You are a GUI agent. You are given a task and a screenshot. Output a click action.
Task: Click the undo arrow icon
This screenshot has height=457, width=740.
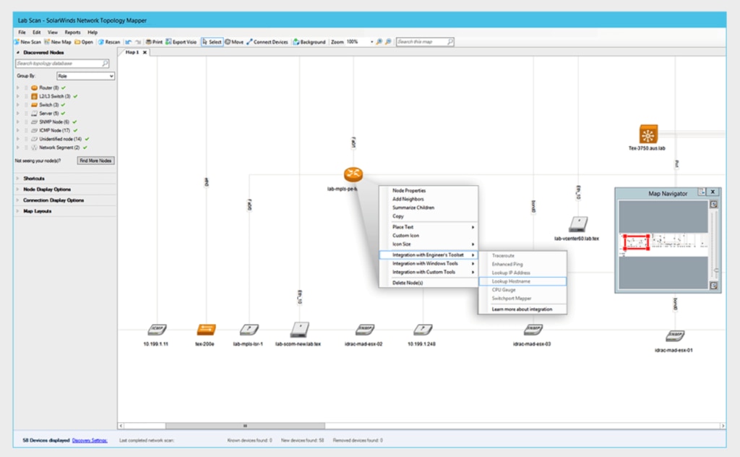tap(129, 42)
